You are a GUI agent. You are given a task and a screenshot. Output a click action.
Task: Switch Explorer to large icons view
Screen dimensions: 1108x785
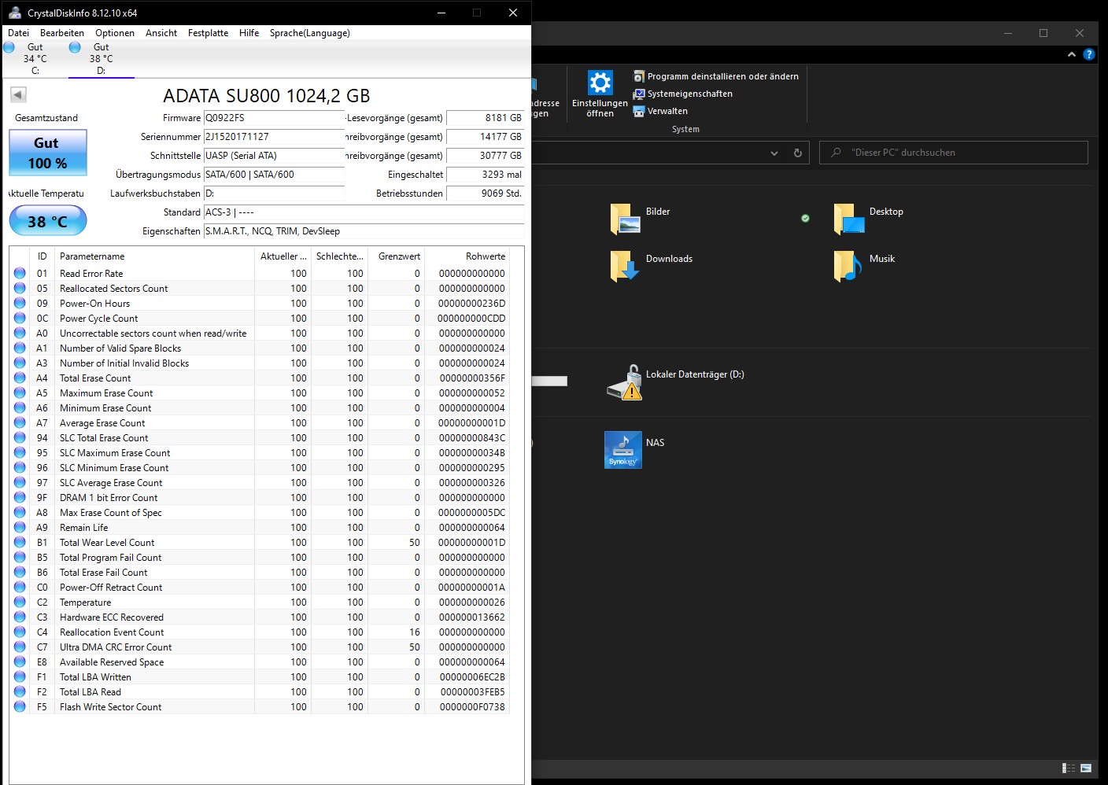click(1086, 768)
